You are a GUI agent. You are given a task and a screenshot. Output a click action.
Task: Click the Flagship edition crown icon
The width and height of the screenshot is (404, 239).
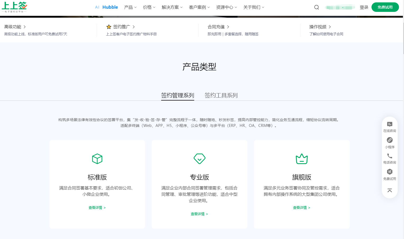point(301,159)
